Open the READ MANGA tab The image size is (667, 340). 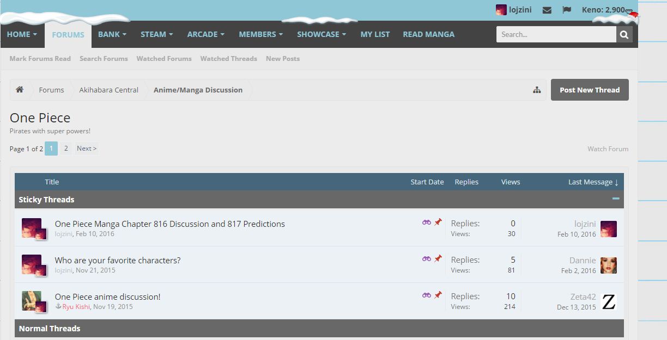(428, 34)
